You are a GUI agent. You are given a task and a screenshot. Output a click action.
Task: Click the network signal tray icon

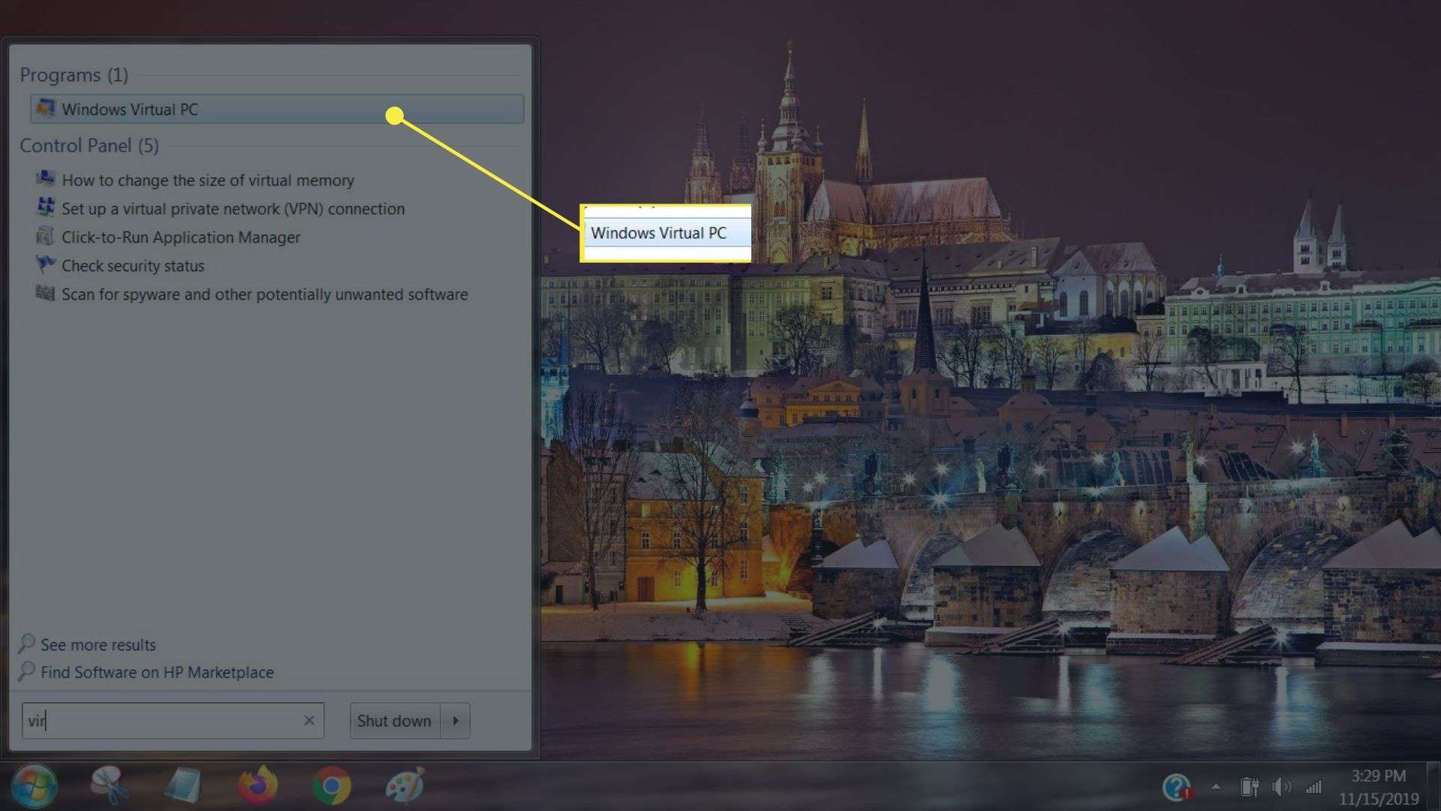pos(1313,787)
